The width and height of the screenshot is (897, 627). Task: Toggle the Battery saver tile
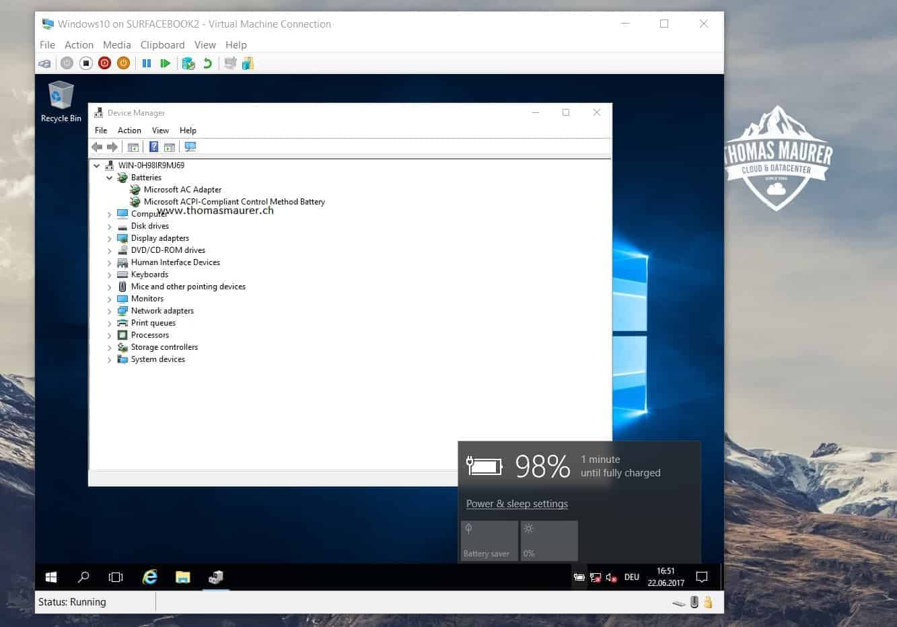coord(489,541)
